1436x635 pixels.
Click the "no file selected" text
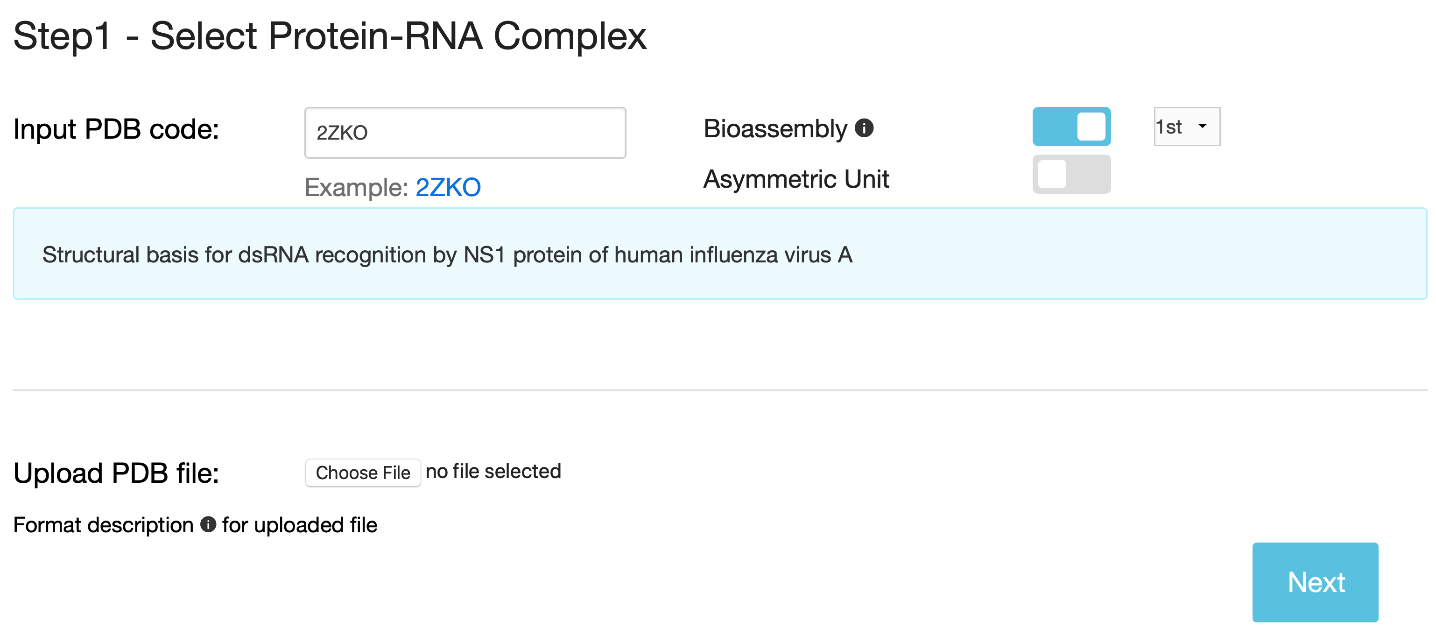tap(493, 472)
